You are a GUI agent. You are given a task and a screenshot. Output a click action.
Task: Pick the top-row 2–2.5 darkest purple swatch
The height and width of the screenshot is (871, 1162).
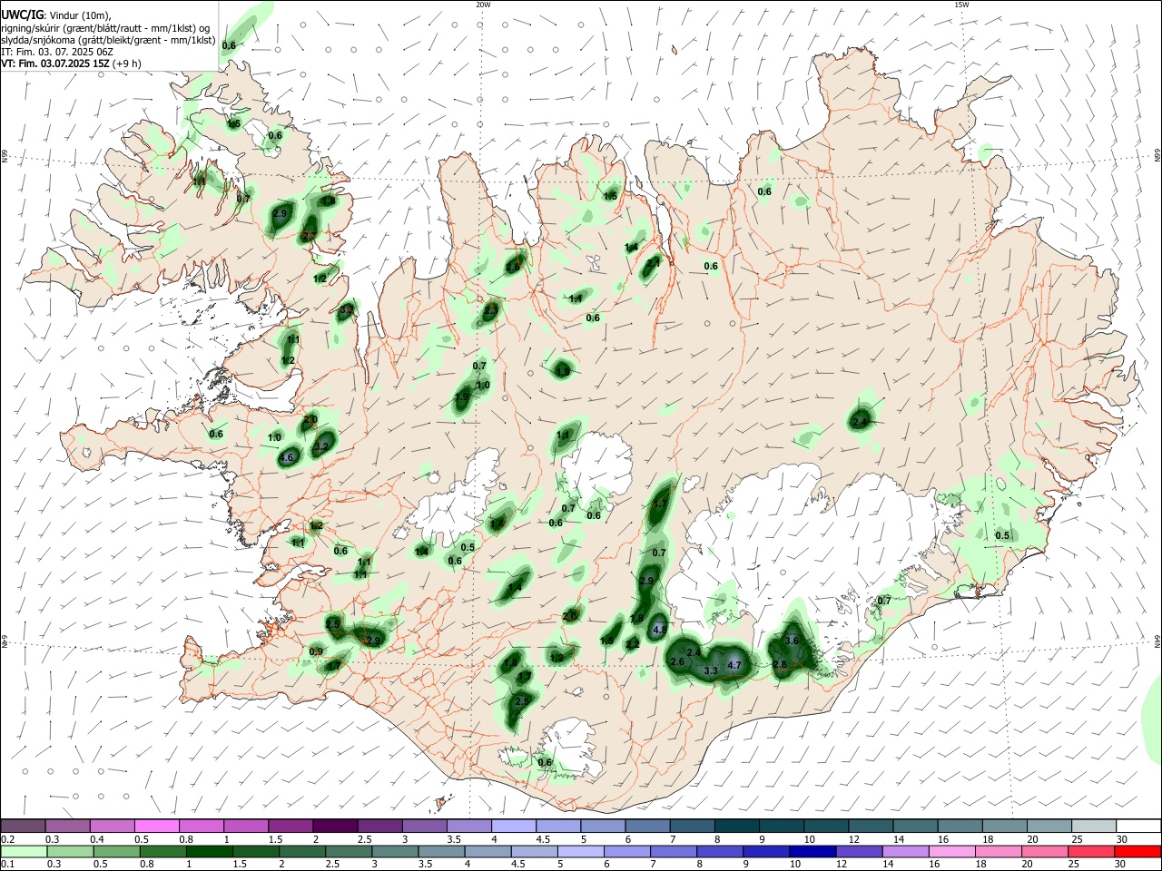[335, 826]
